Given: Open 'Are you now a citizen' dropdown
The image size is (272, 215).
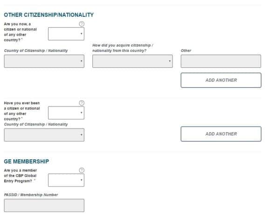Looking at the screenshot, I should point(66,34).
